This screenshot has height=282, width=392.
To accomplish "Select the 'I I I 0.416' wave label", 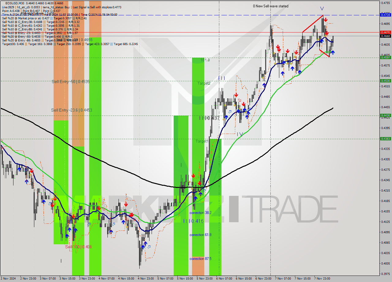I will click(x=193, y=221).
